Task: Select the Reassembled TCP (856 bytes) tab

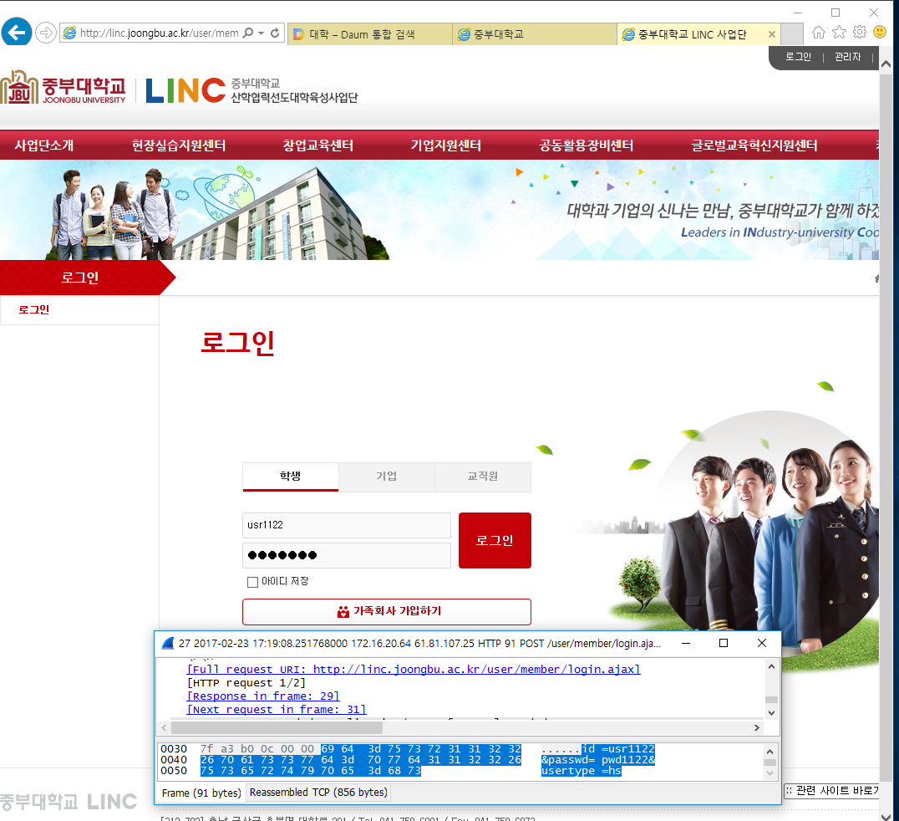Action: (x=319, y=793)
